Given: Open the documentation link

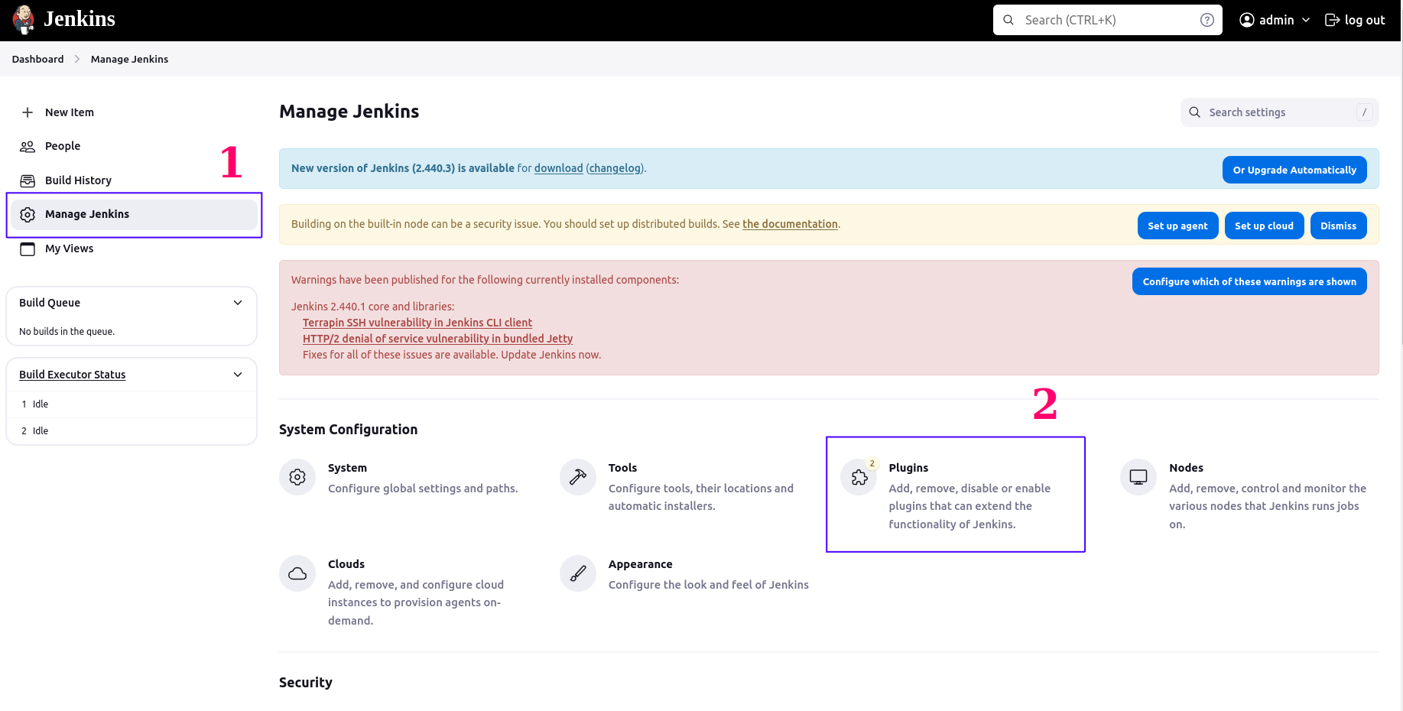Looking at the screenshot, I should [x=790, y=224].
